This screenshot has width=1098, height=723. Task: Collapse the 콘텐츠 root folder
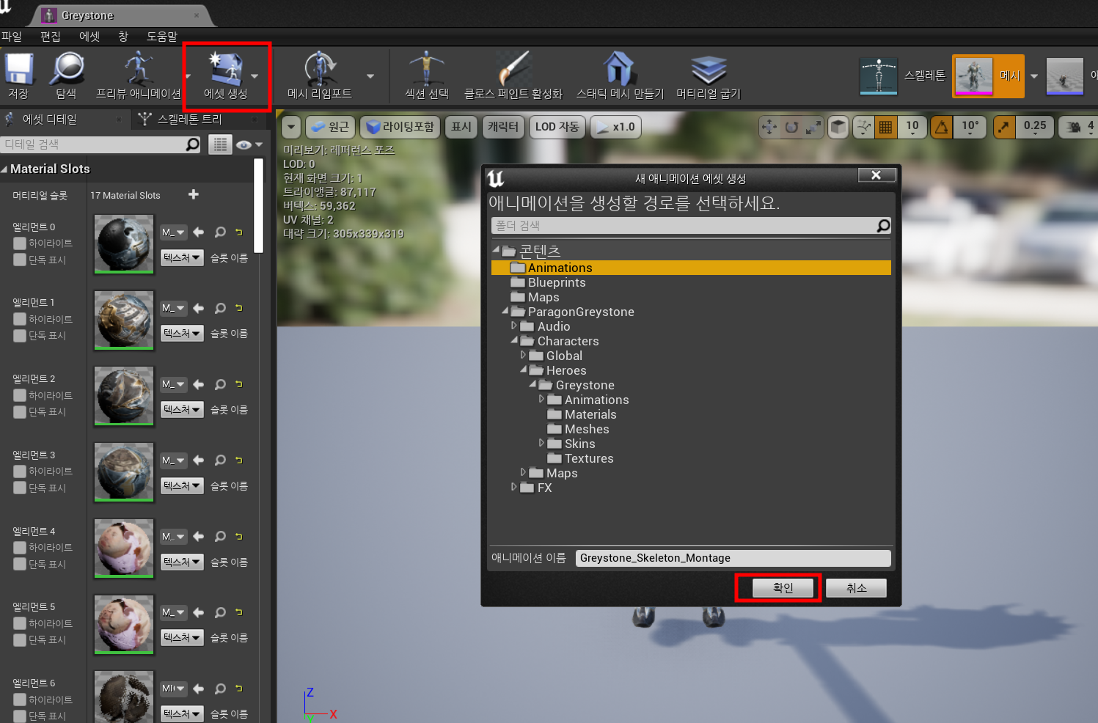(496, 250)
